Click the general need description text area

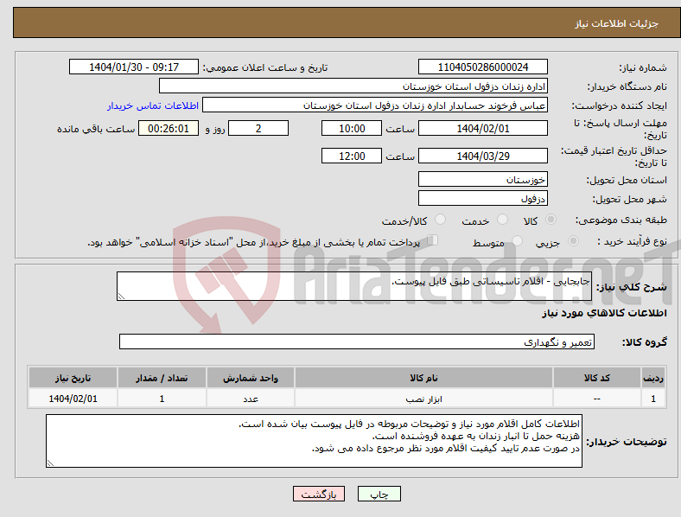point(354,286)
